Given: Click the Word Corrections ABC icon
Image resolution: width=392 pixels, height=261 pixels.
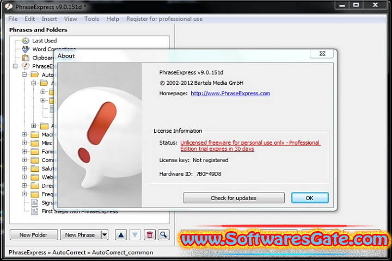Looking at the screenshot, I should (x=26, y=49).
